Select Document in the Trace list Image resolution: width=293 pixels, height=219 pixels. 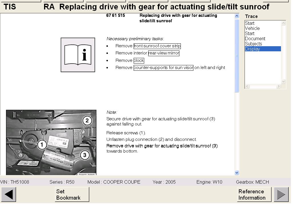(255, 38)
